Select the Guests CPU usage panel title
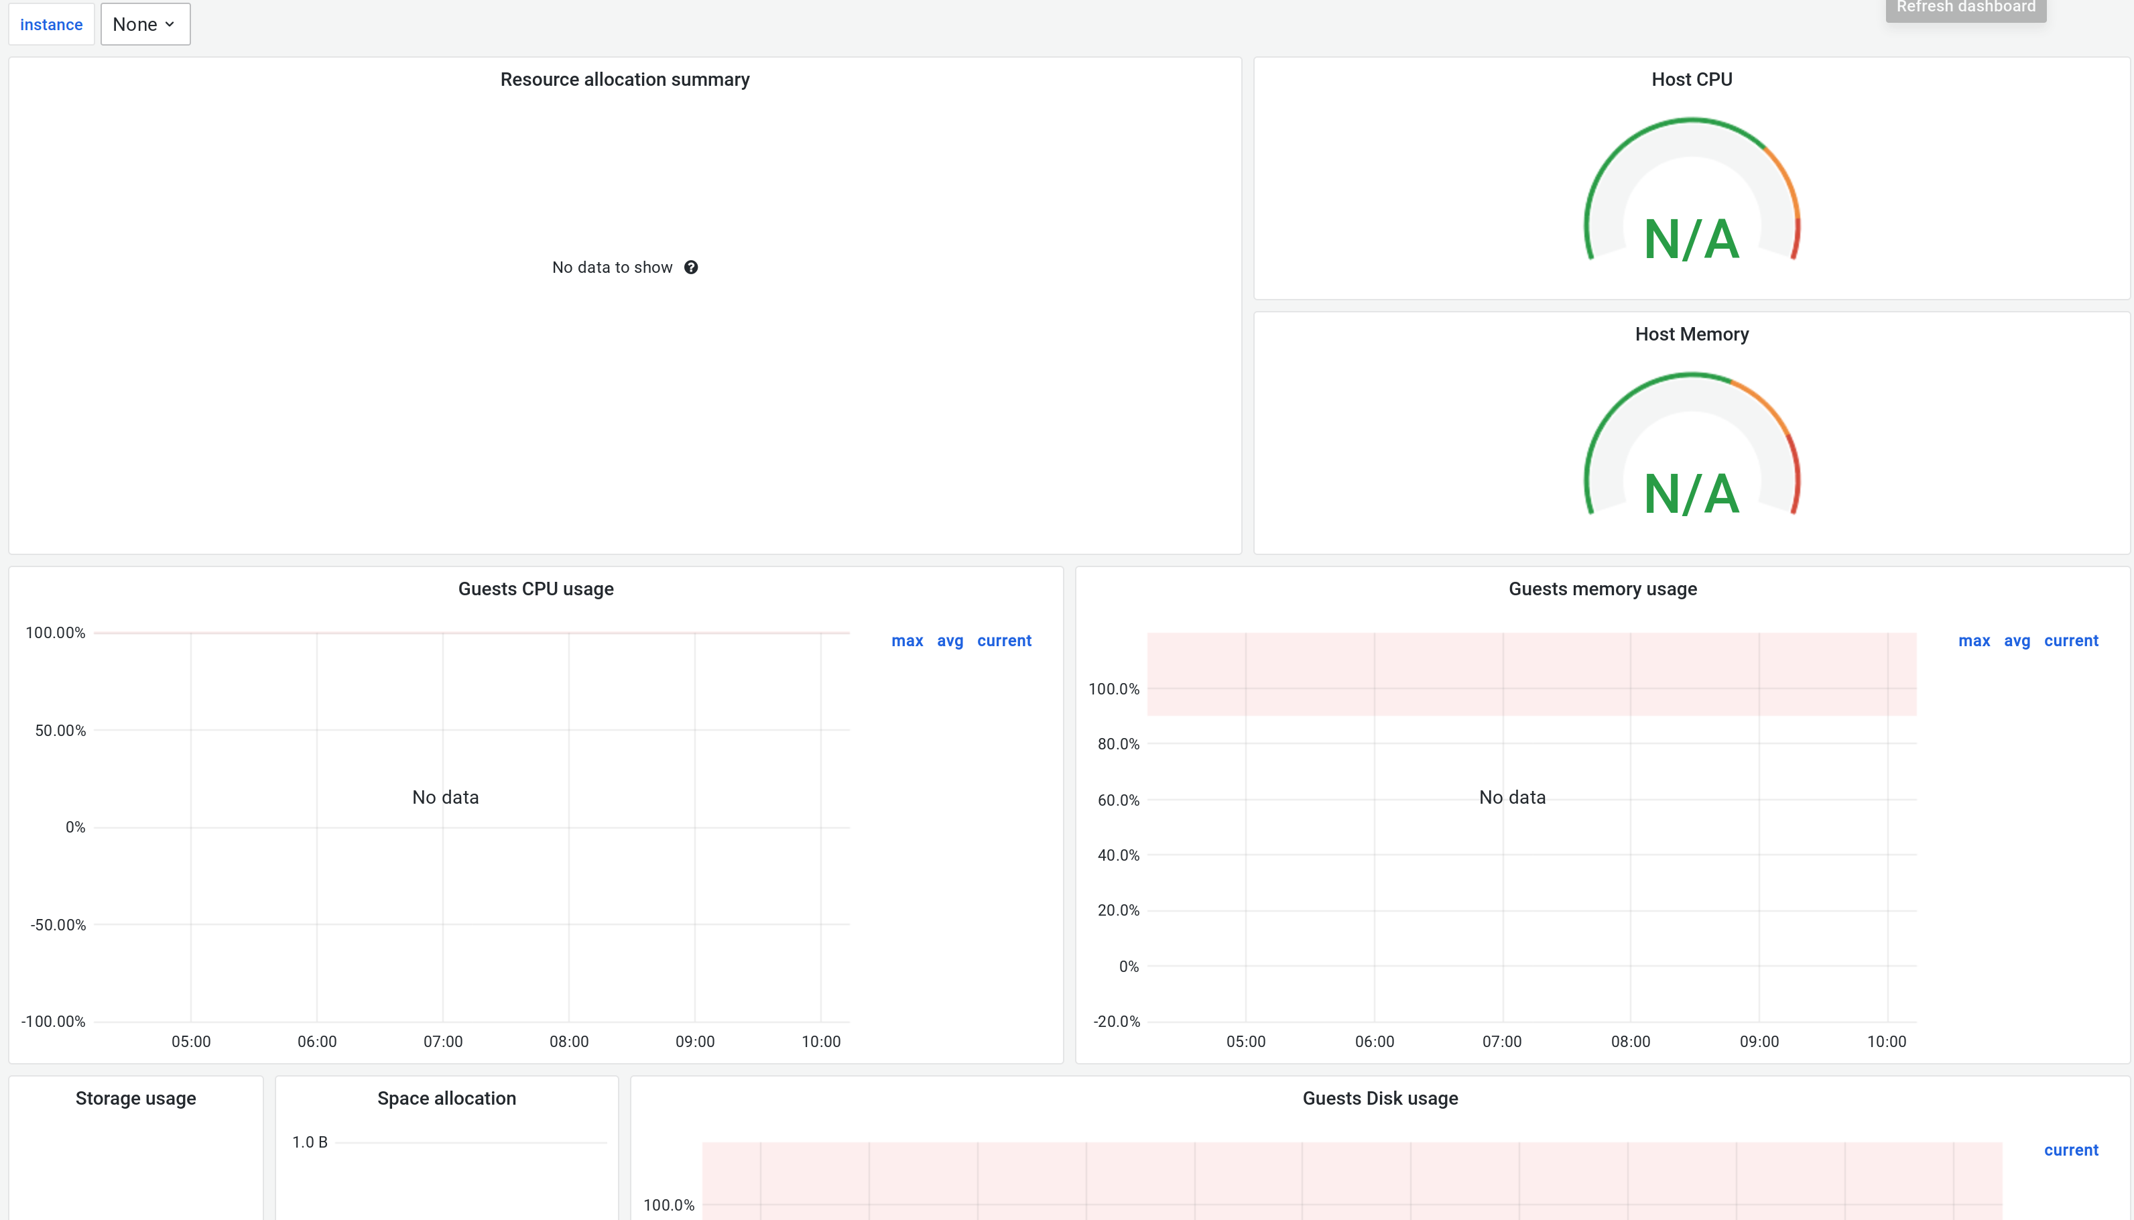The height and width of the screenshot is (1220, 2134). point(535,589)
